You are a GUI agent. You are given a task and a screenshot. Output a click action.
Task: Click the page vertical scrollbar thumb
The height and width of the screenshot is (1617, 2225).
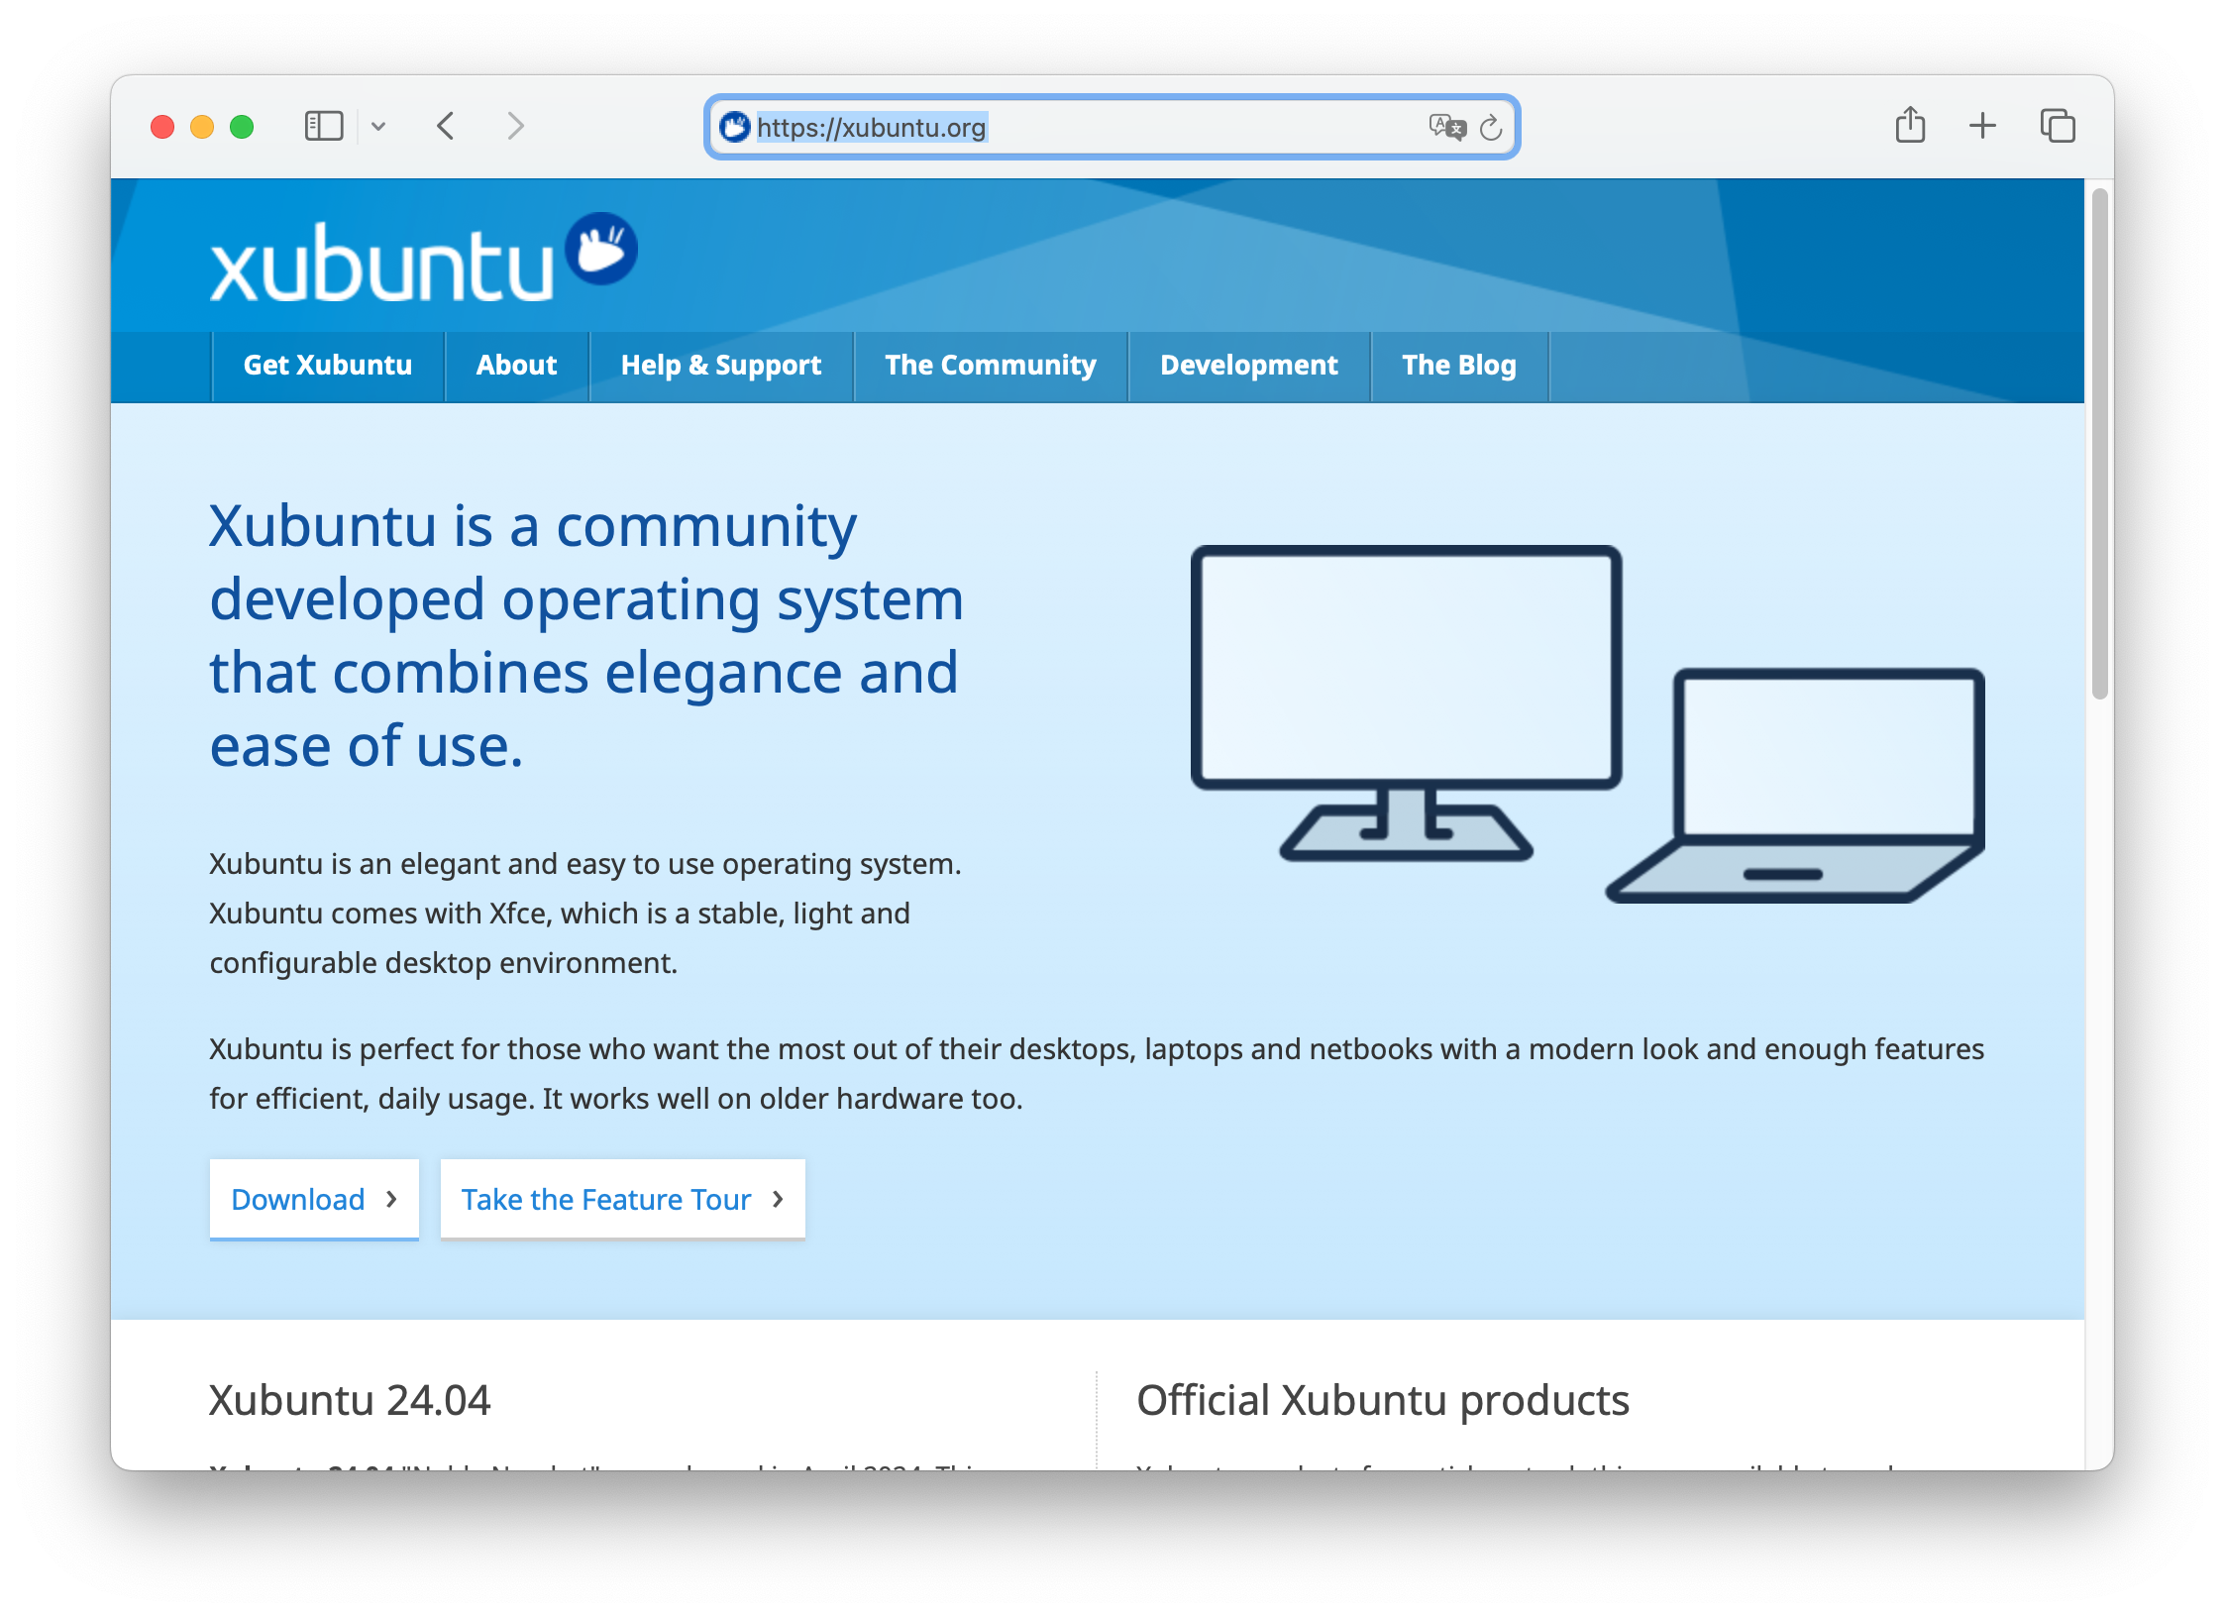2099,443
